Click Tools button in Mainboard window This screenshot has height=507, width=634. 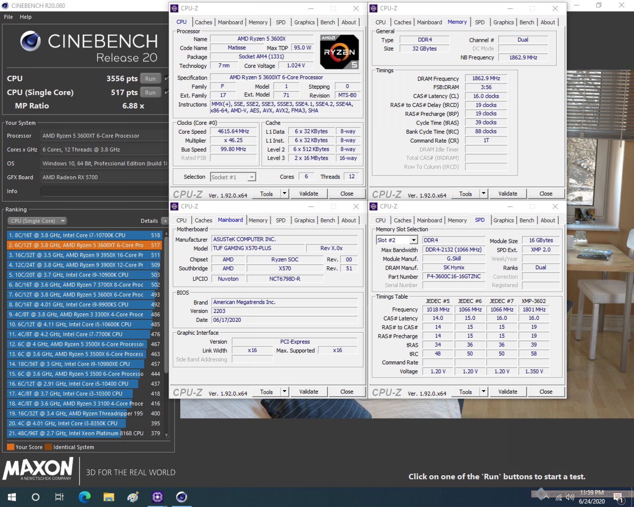pos(266,391)
